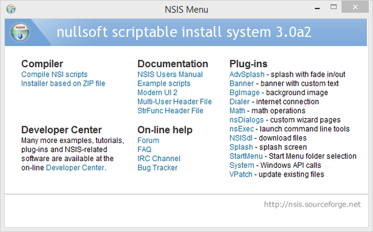
Task: Click the Developer Center heading
Action: click(62, 130)
